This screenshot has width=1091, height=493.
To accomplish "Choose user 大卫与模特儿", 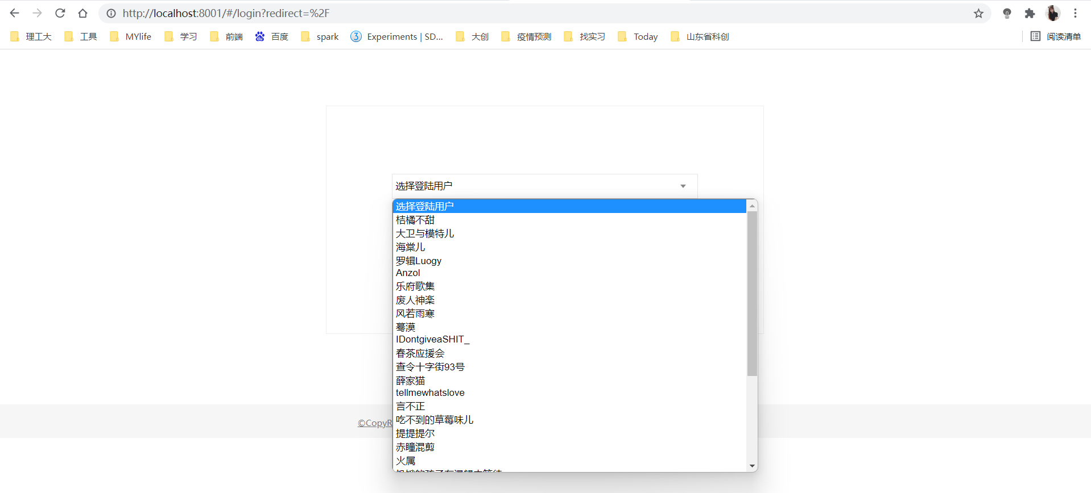I will 569,233.
